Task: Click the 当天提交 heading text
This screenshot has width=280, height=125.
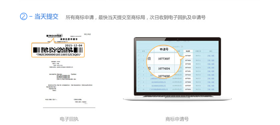Action: (46, 17)
